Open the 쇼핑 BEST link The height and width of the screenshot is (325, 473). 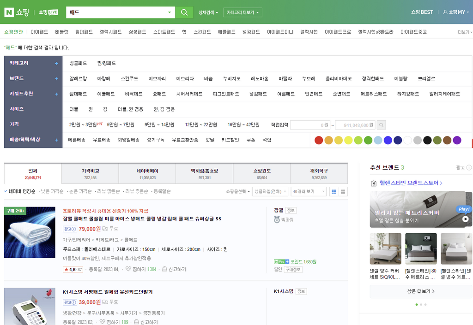[422, 12]
